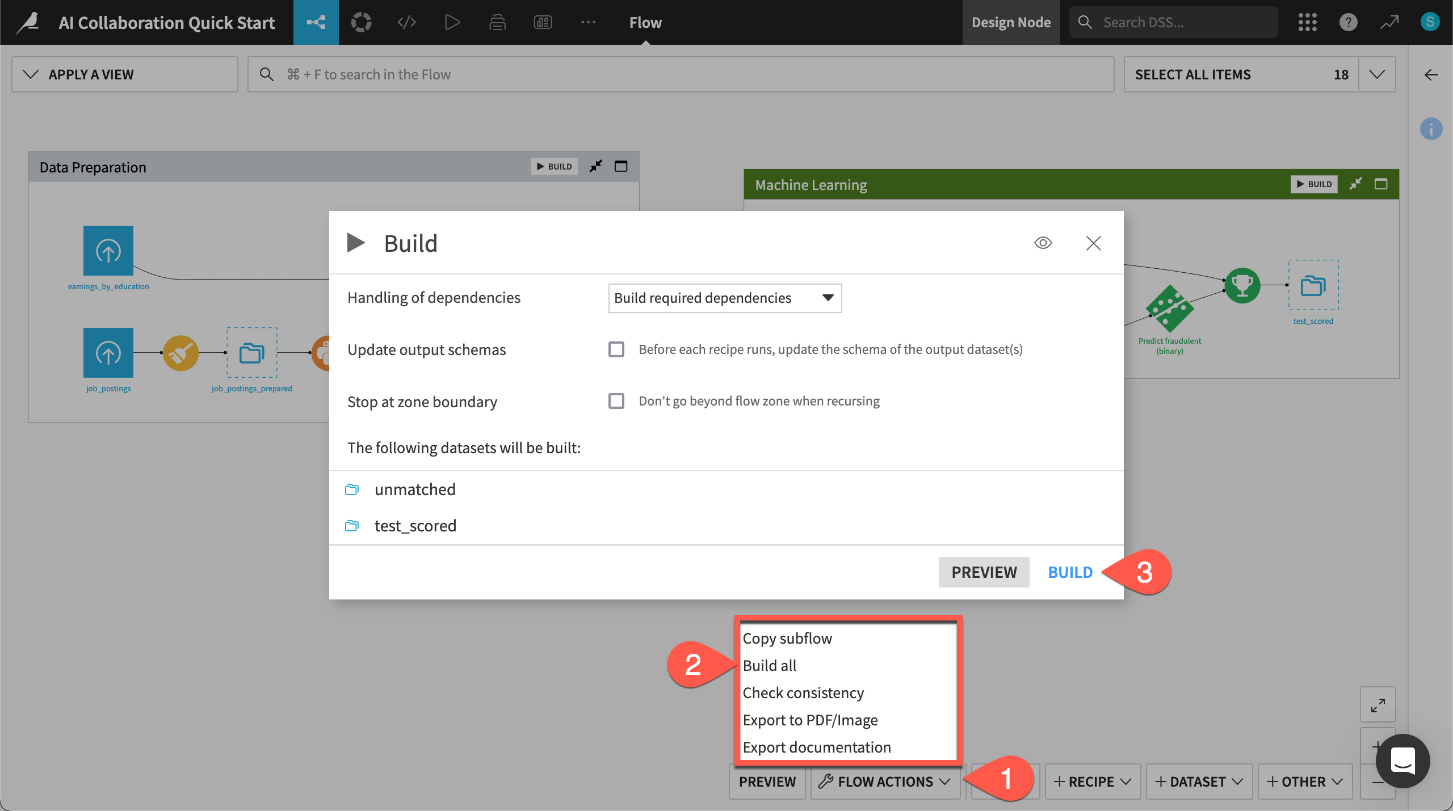The height and width of the screenshot is (811, 1453).
Task: Open Data Preparation zone in full window
Action: click(x=621, y=166)
